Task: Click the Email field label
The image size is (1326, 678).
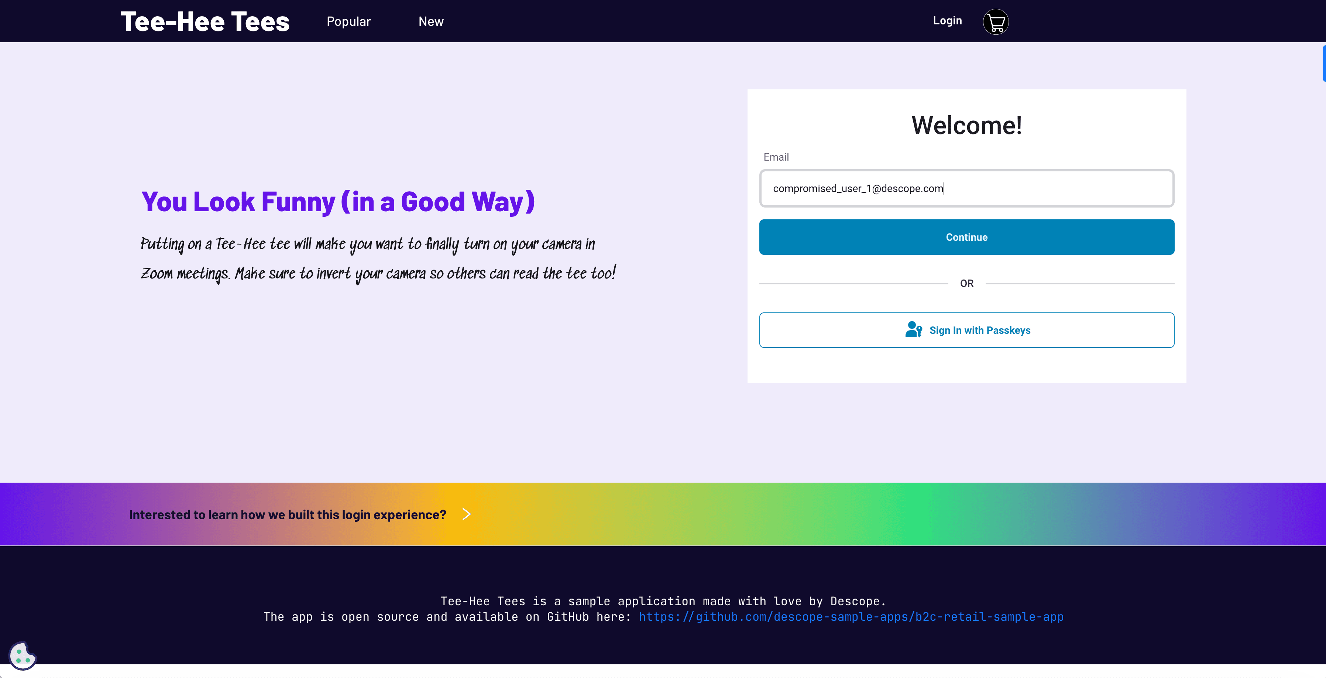Action: click(x=776, y=157)
